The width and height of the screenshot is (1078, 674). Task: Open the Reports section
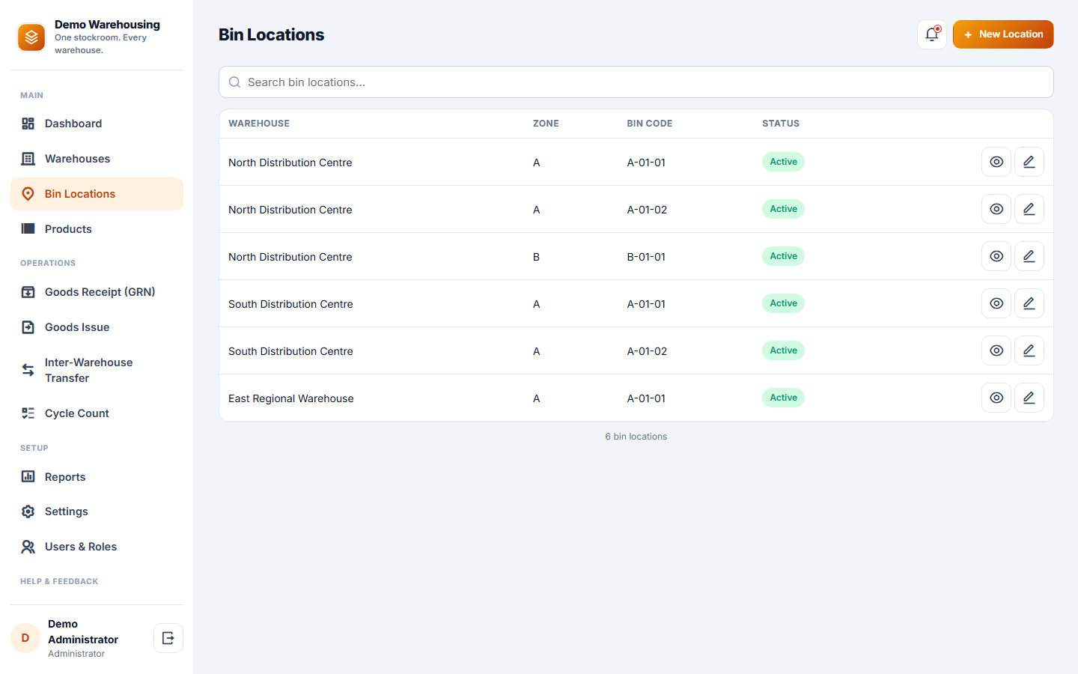coord(97,477)
